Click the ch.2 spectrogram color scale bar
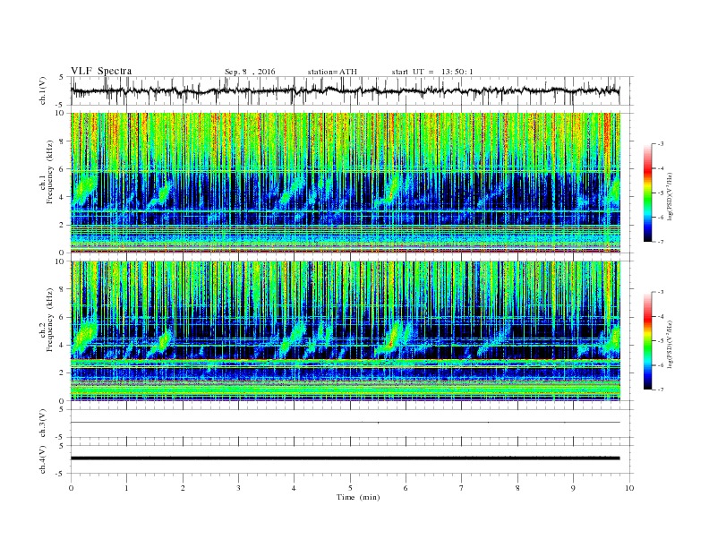Viewport: 709px width, 548px height. click(647, 341)
